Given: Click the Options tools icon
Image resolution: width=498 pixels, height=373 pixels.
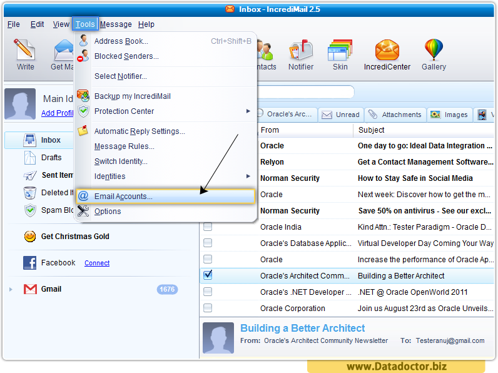Looking at the screenshot, I should click(x=83, y=211).
